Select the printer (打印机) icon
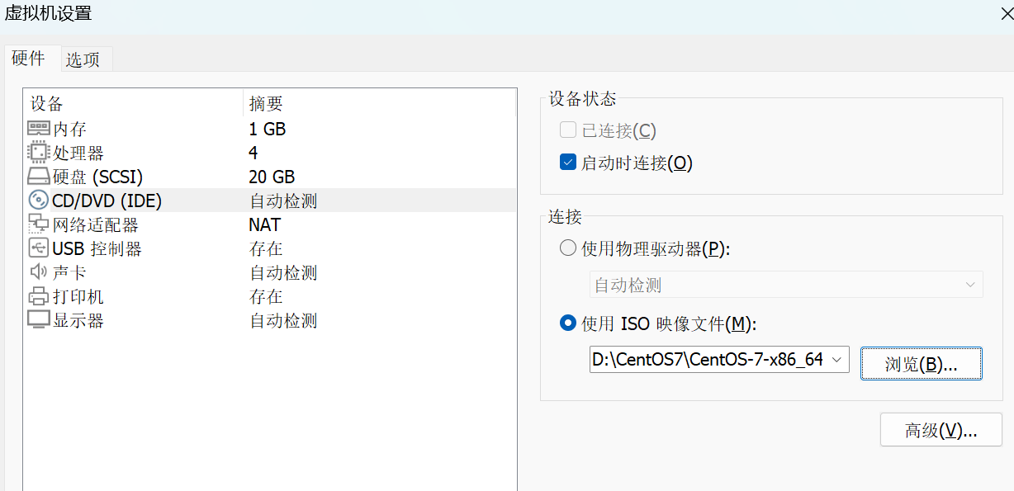This screenshot has height=491, width=1014. pyautogui.click(x=39, y=296)
